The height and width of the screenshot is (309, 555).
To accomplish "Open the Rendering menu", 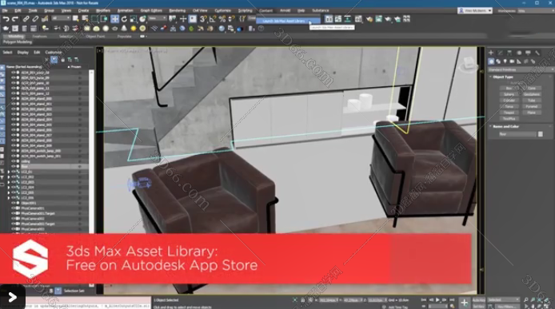I will click(x=178, y=10).
